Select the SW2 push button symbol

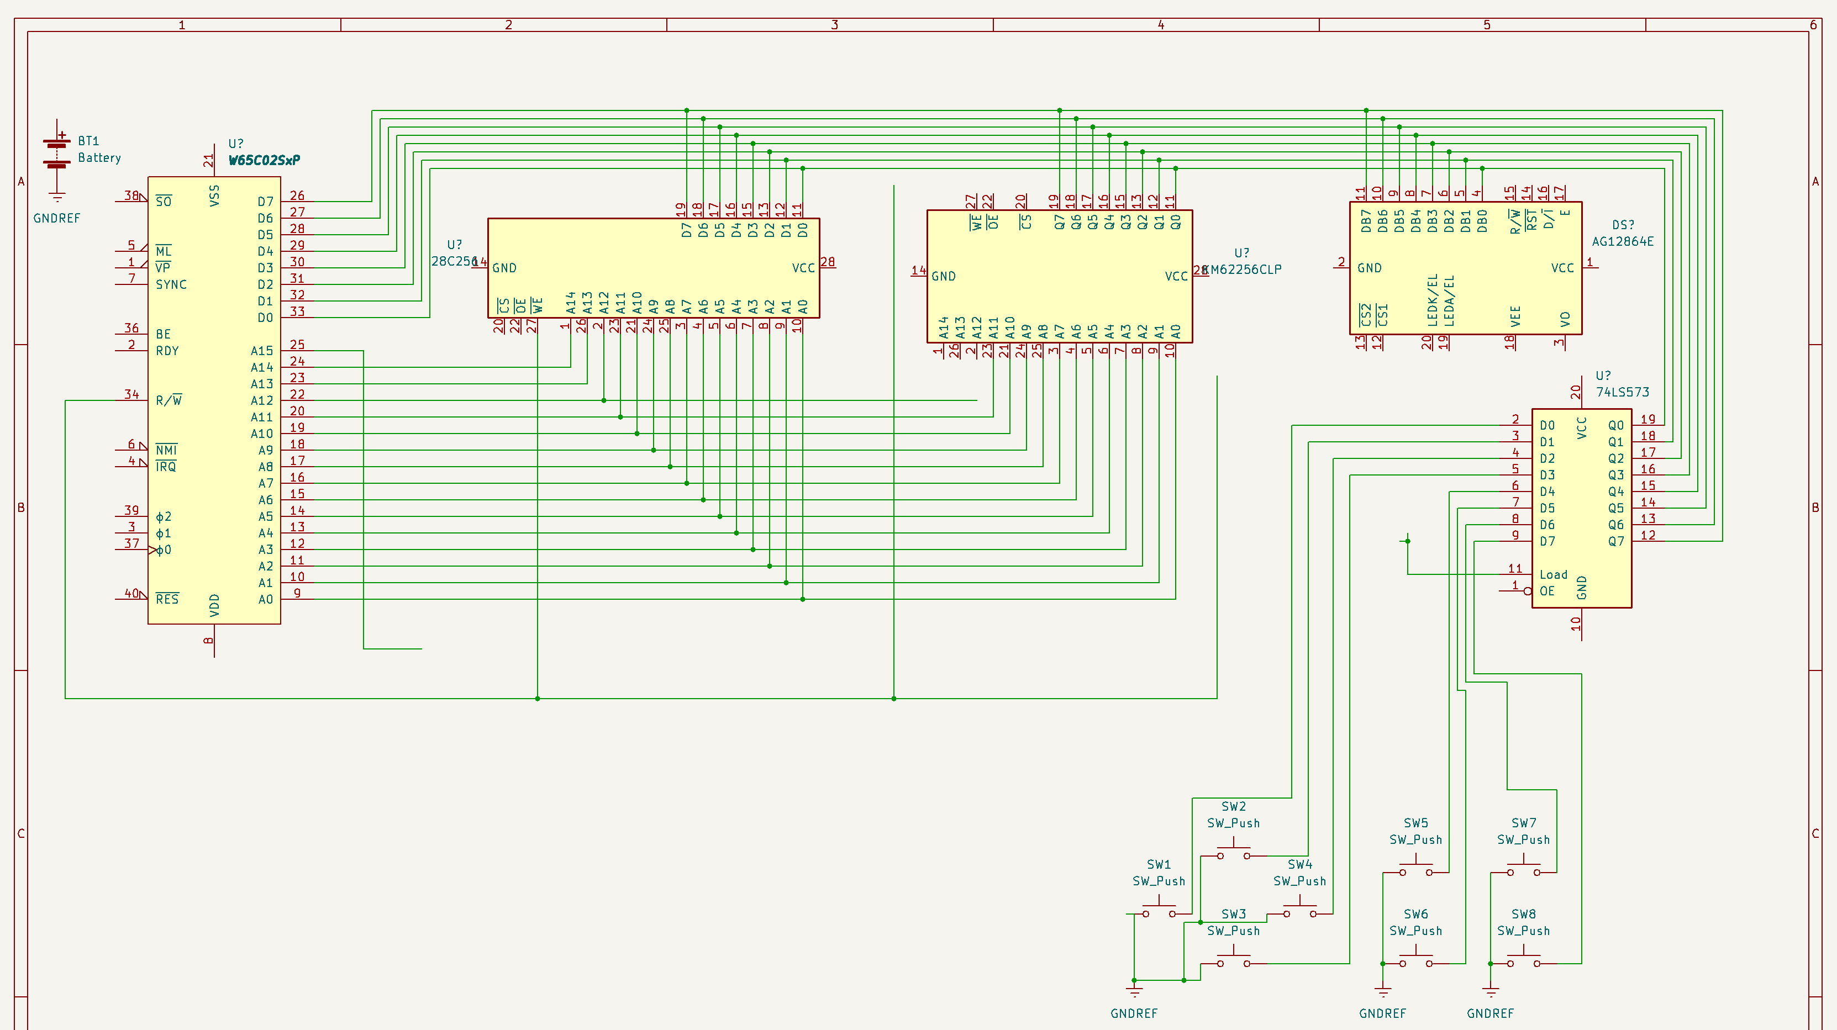1233,853
